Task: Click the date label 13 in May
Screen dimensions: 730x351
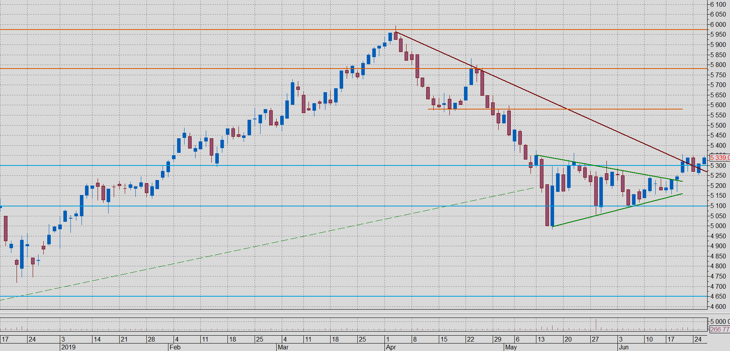Action: point(541,339)
